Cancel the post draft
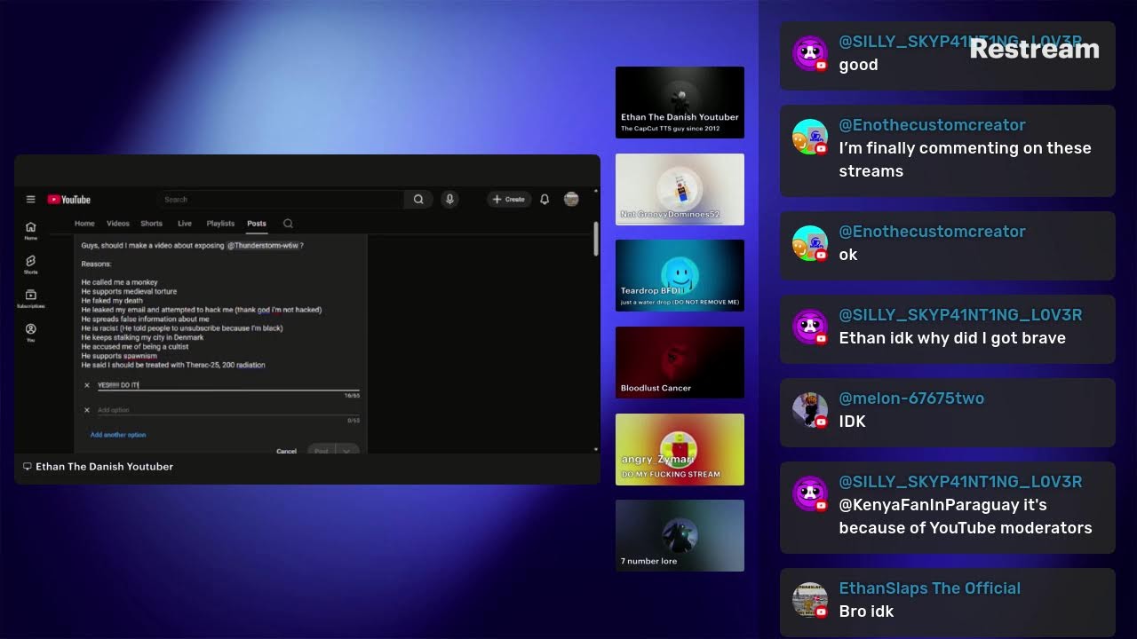This screenshot has height=639, width=1137. [x=286, y=451]
